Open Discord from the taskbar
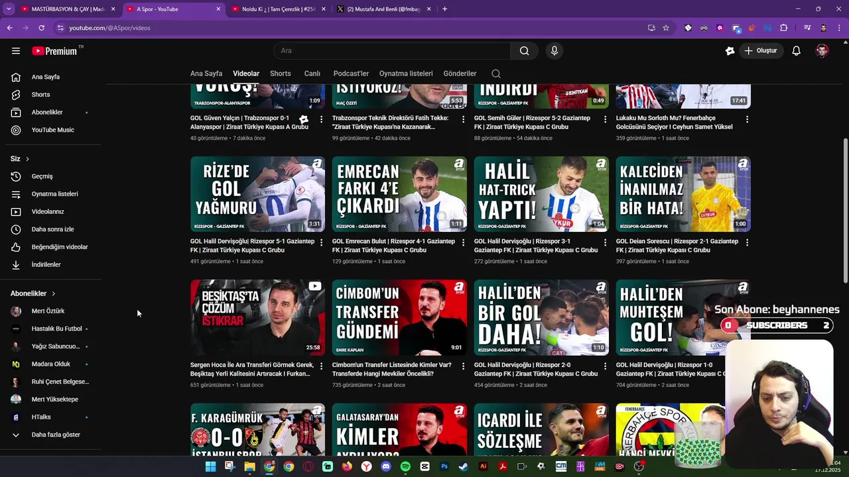The height and width of the screenshot is (477, 849). click(x=386, y=466)
